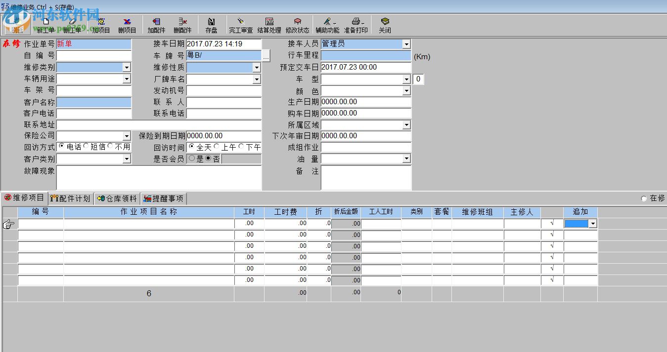Click inside the 故障现象 text area
Screen dimensions: 667x352
click(158, 178)
